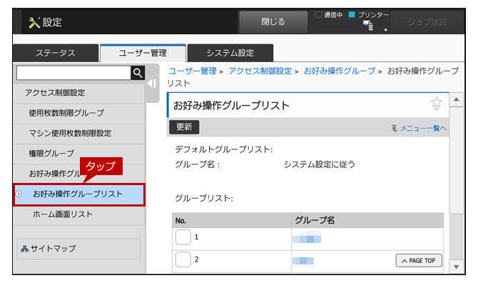Click the アクセス制御設定 breadcrumb link

[260, 71]
